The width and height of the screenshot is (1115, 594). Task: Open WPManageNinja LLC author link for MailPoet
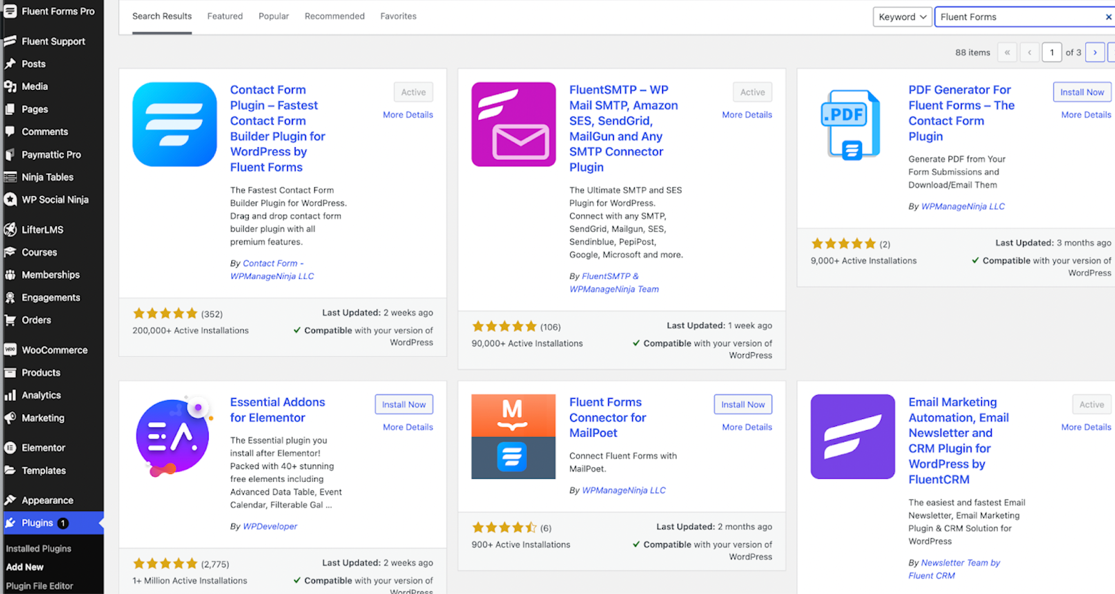[x=624, y=490]
